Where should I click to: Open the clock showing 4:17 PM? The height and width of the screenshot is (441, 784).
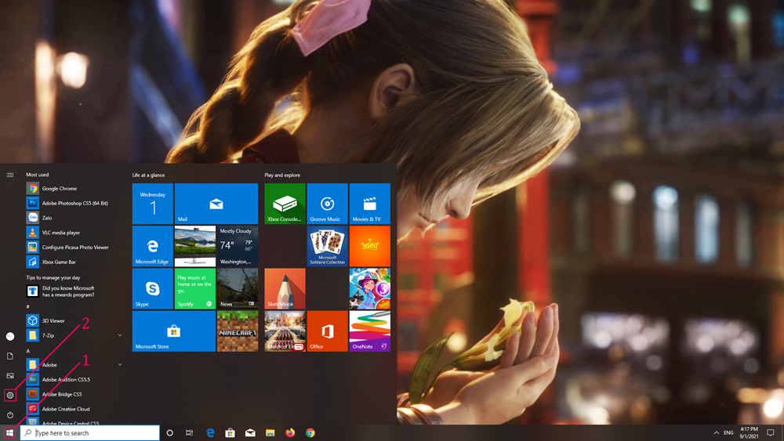point(749,433)
